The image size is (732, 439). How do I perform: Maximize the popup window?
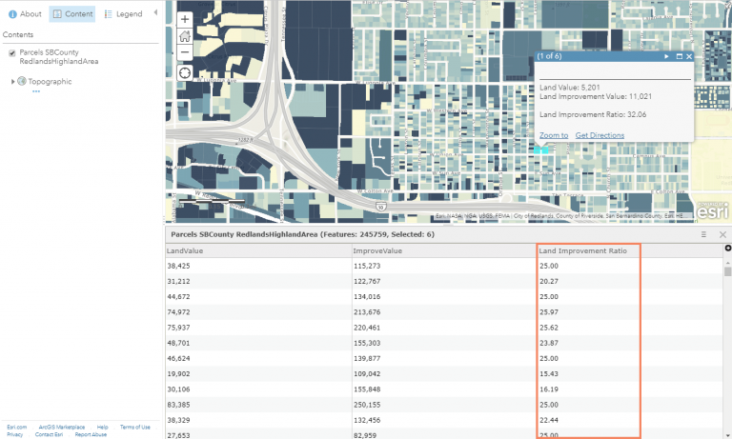[x=680, y=56]
